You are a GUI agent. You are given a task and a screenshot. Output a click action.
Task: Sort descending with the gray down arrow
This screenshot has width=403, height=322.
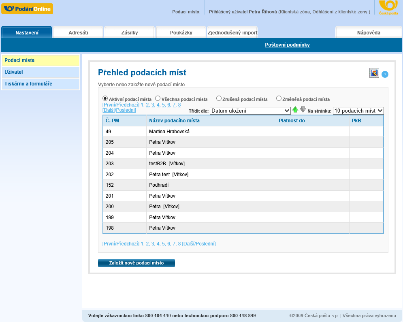pos(303,109)
